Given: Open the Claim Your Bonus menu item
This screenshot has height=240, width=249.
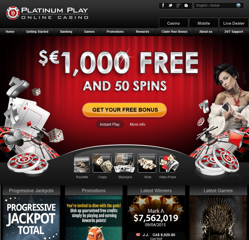Looking at the screenshot, I should 174,32.
